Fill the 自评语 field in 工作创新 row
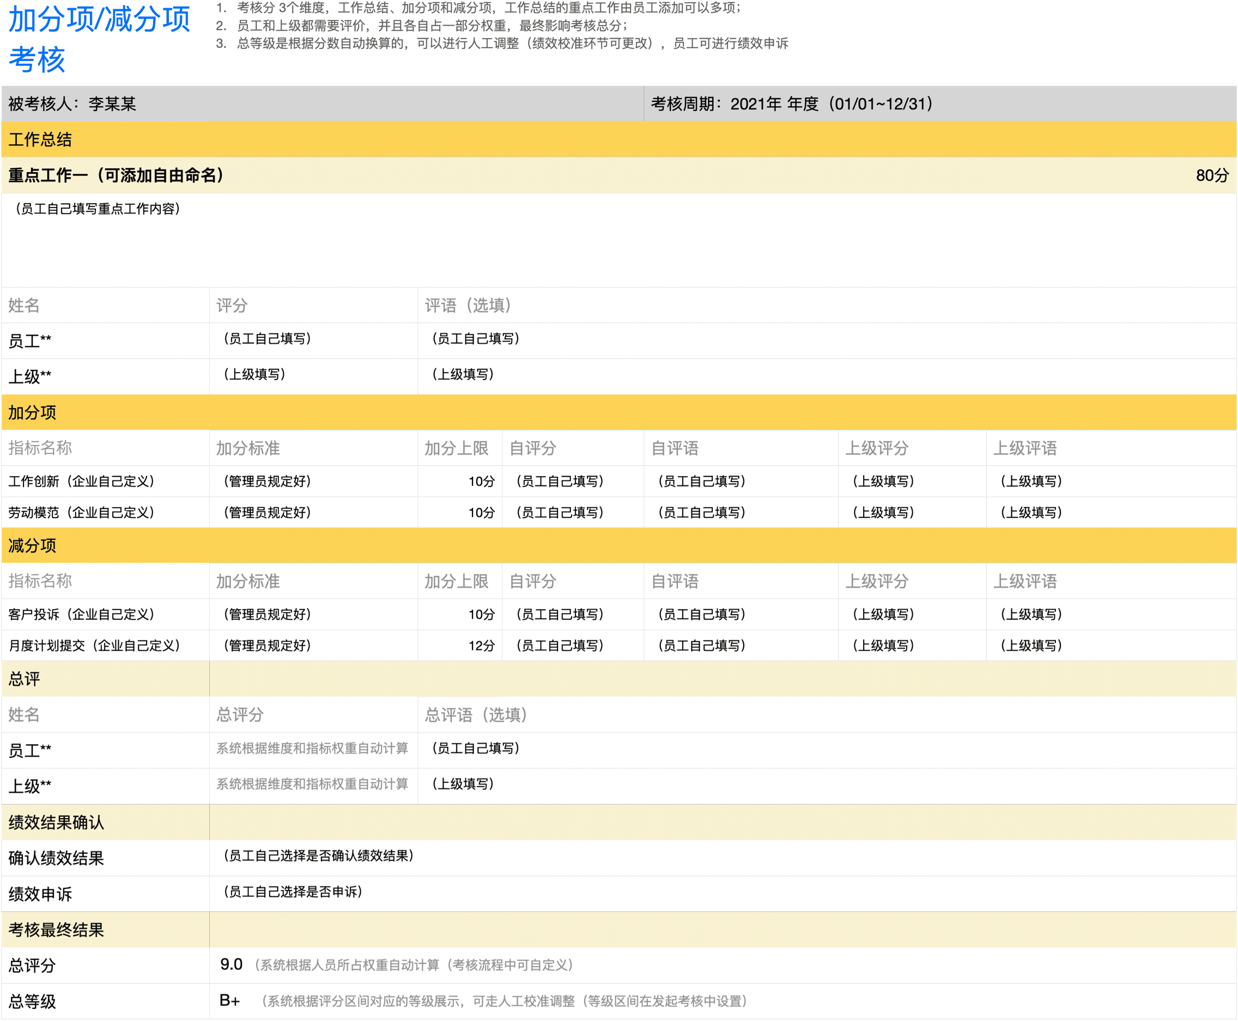1238x1022 pixels. [741, 482]
